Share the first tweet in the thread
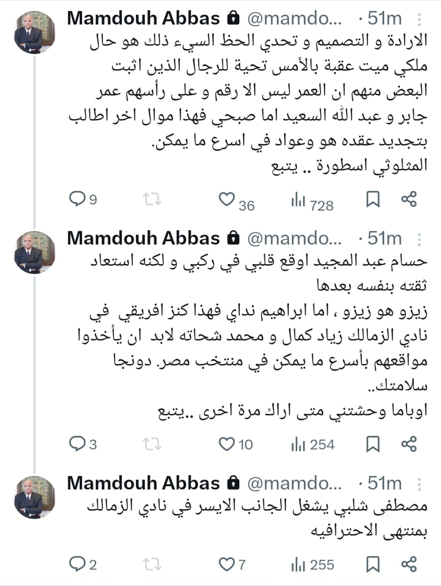This screenshot has width=441, height=586. (409, 199)
